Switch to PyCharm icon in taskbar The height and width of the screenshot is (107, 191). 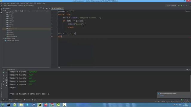[40, 105]
